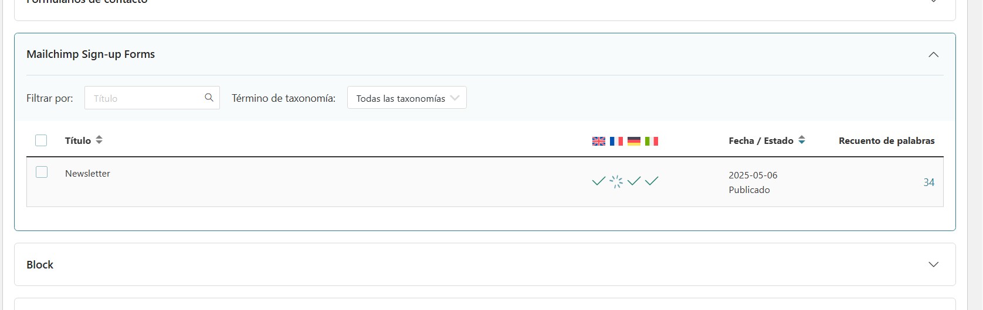The width and height of the screenshot is (983, 310).
Task: Click Newsletter's Italian translation checkmark
Action: coord(652,181)
